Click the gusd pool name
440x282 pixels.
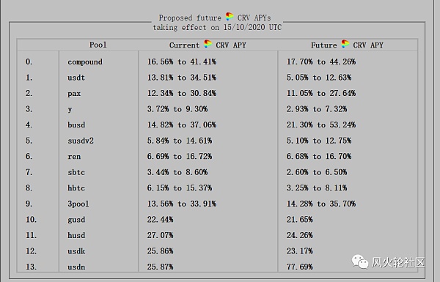[76, 220]
